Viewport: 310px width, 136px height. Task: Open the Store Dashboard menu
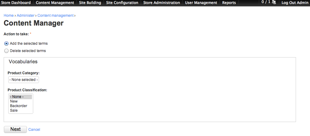(16, 3)
